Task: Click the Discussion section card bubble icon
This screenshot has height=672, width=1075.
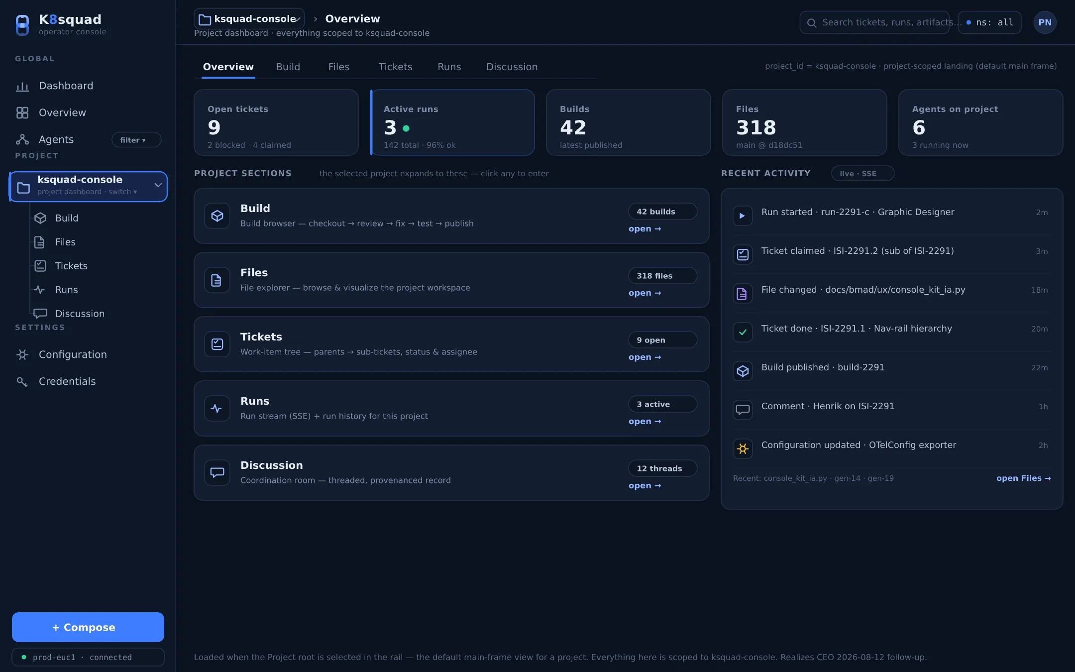Action: [x=217, y=473]
